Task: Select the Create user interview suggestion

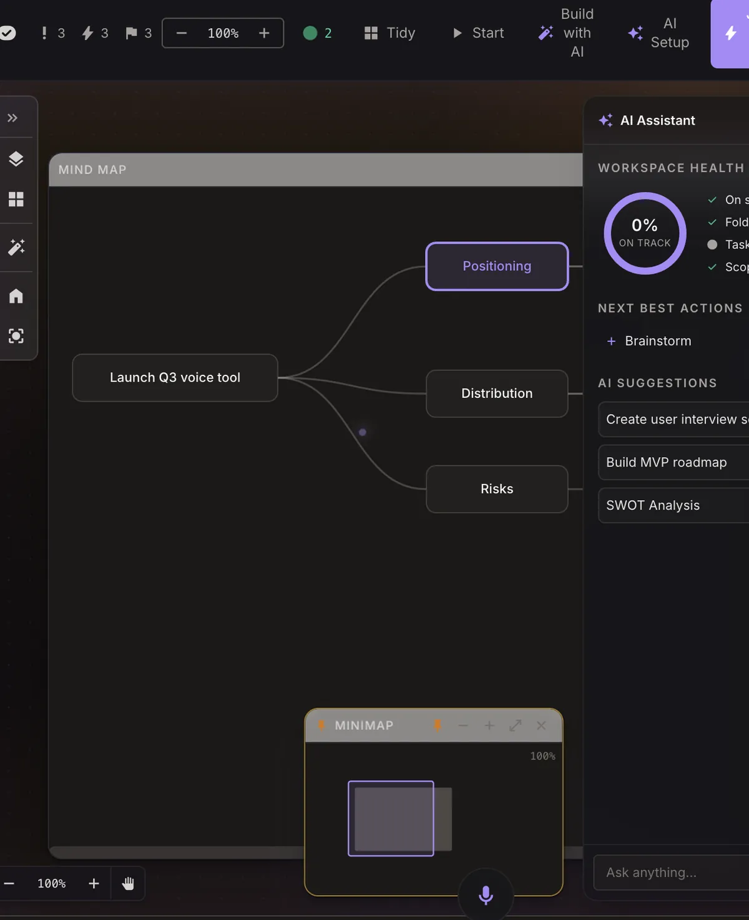Action: click(x=673, y=420)
